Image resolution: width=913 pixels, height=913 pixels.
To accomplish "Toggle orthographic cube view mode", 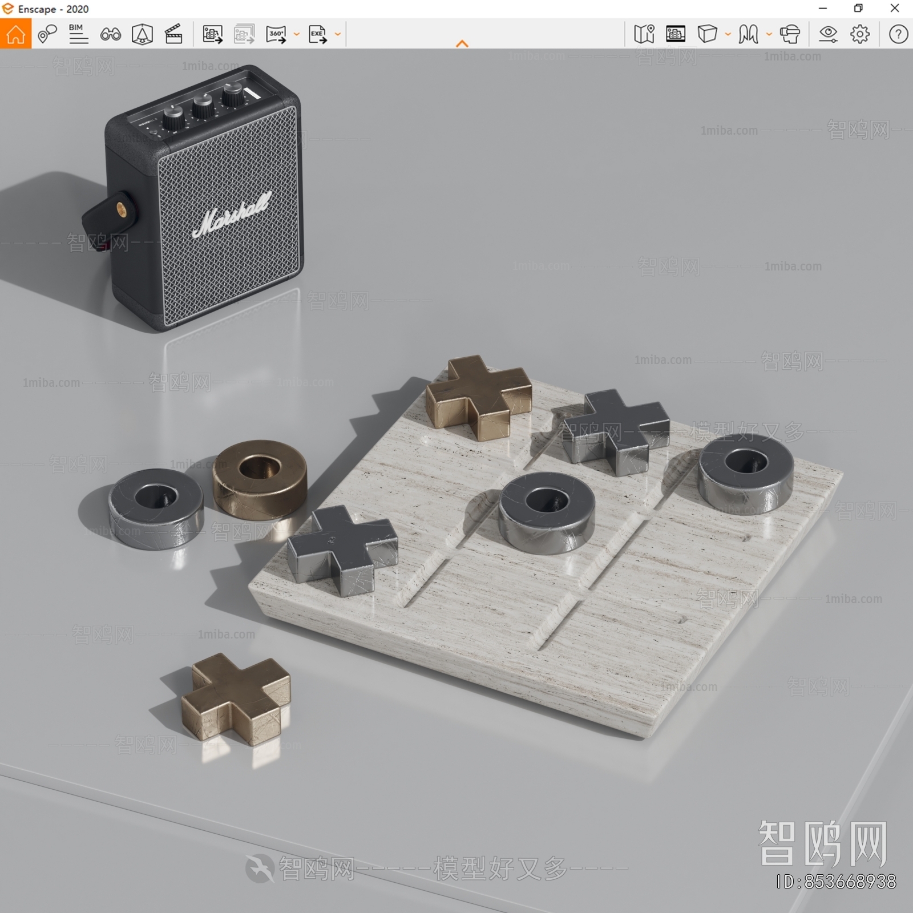I will 707,34.
